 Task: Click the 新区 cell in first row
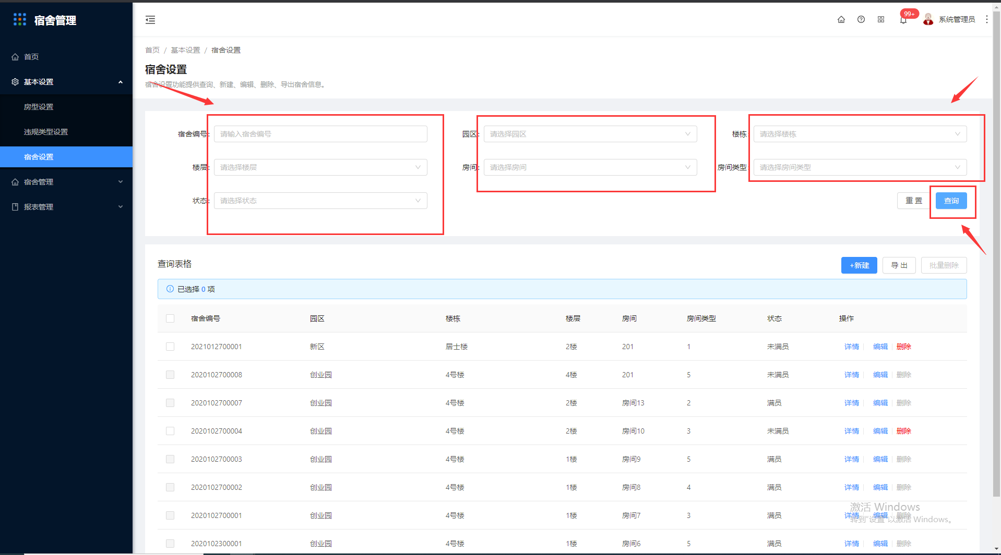[x=317, y=347]
